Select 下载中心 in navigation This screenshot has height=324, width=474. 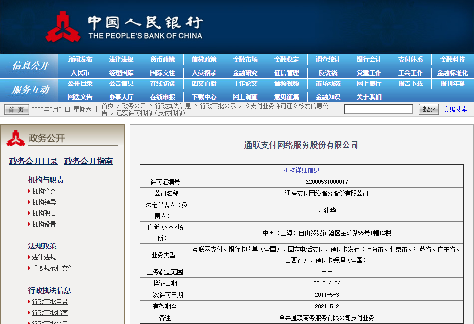204,97
